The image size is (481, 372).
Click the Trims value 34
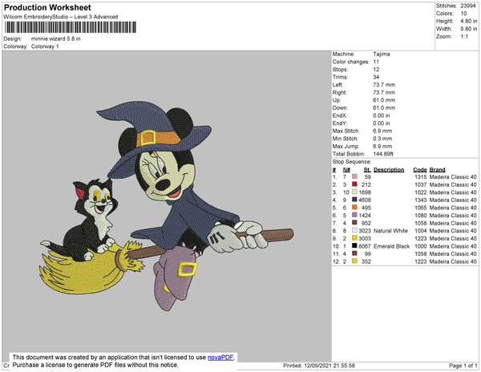376,77
